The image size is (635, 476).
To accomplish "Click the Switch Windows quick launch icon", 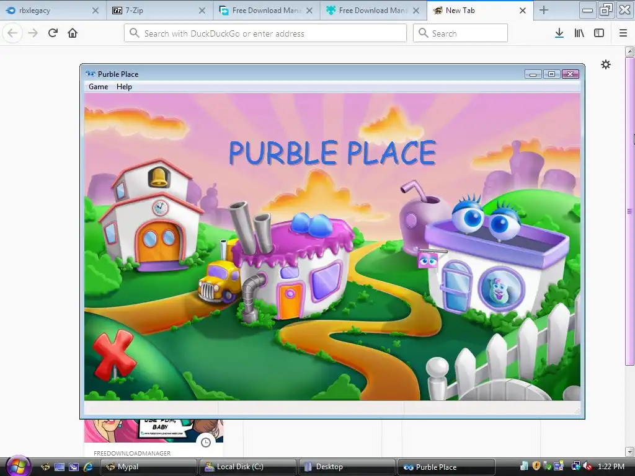I will click(74, 467).
